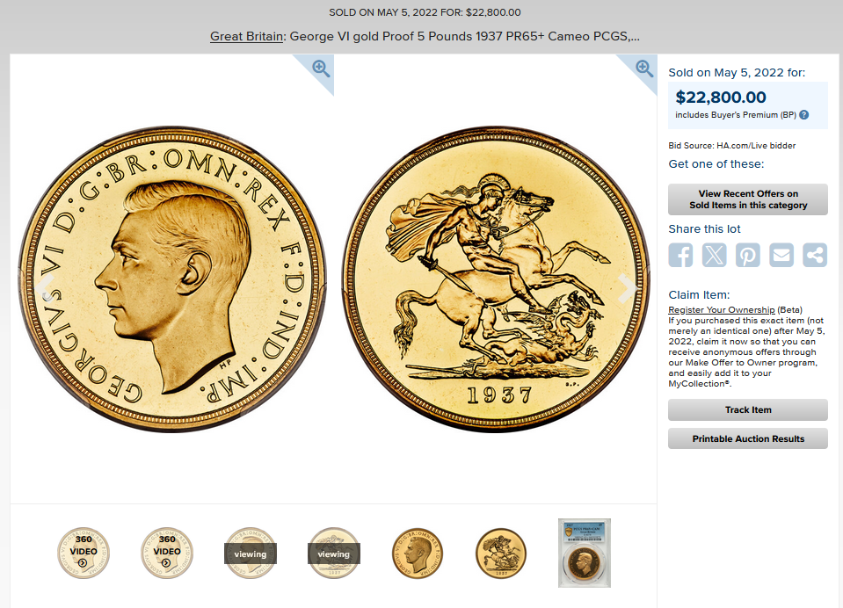
Task: Play second 360 video thumbnail
Action: tap(167, 553)
